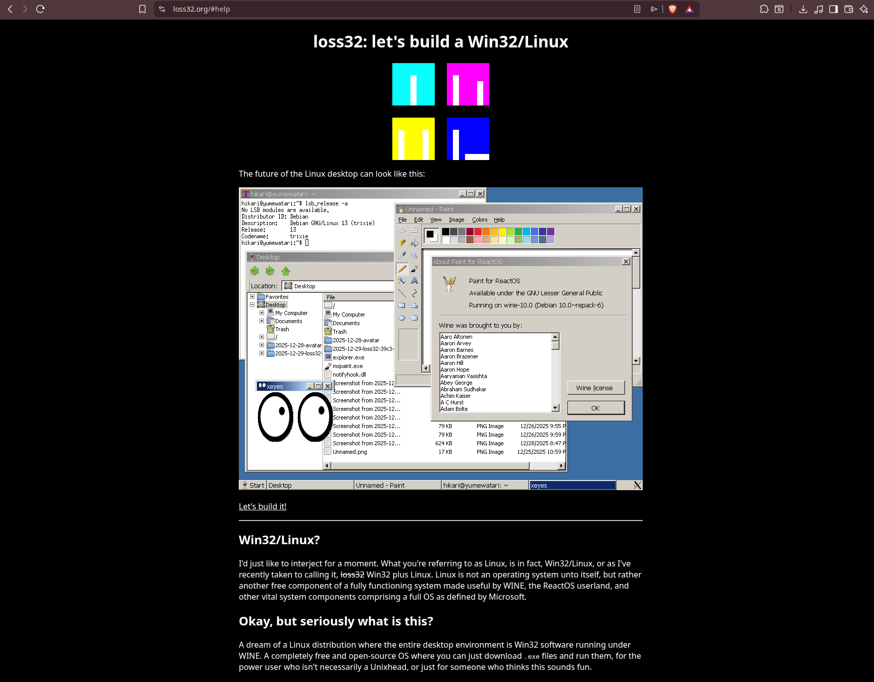This screenshot has width=874, height=682.
Task: Select Unnamed.png in the file list
Action: (345, 452)
